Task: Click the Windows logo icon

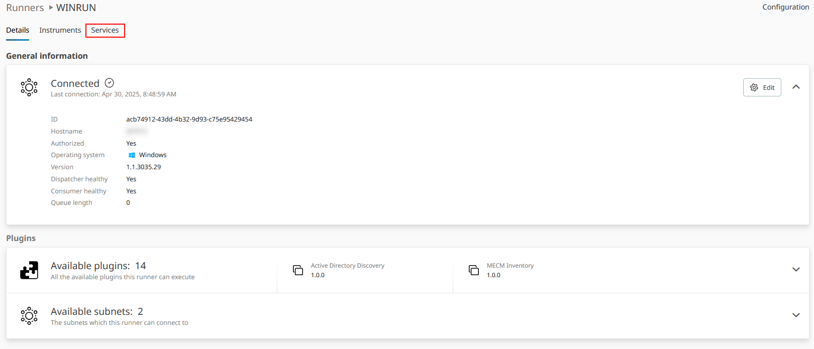Action: pyautogui.click(x=132, y=155)
